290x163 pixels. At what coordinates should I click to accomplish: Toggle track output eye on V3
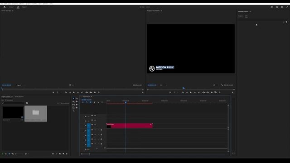[x=95, y=115]
